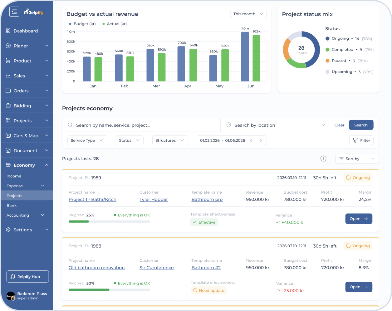Screen dimensions: 392x311
Task: Toggle Budget (kr) legend series
Action: (82, 24)
